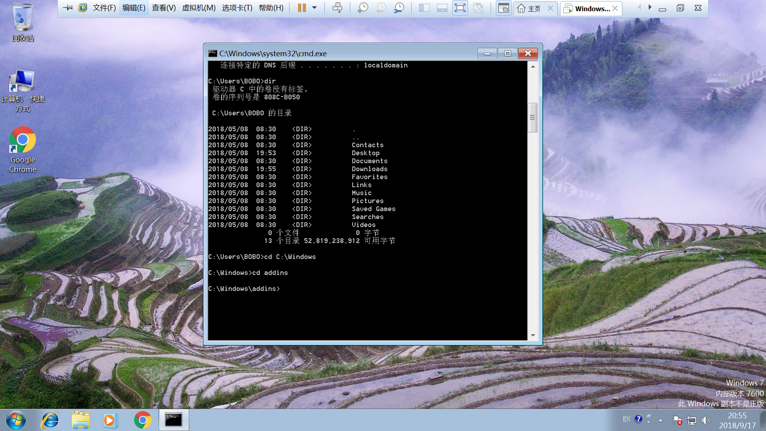Click the Windows Start button
Viewport: 766px width, 431px height.
[x=16, y=420]
